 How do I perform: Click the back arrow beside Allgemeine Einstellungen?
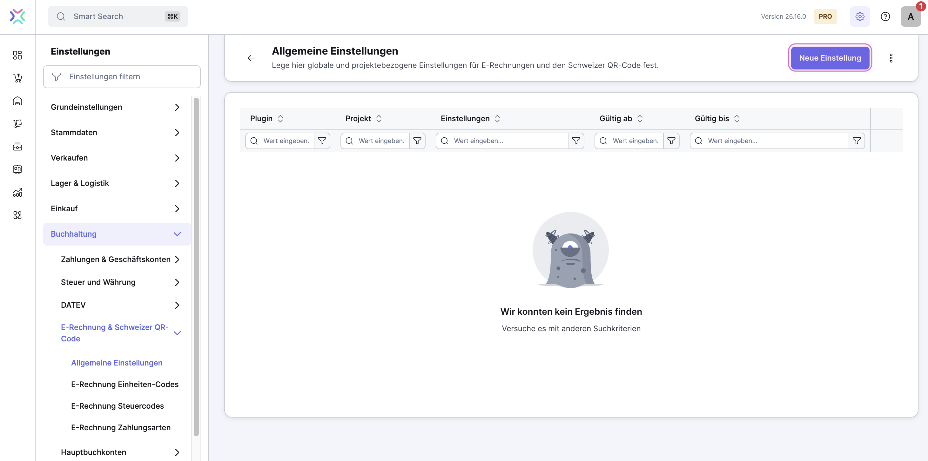tap(251, 58)
